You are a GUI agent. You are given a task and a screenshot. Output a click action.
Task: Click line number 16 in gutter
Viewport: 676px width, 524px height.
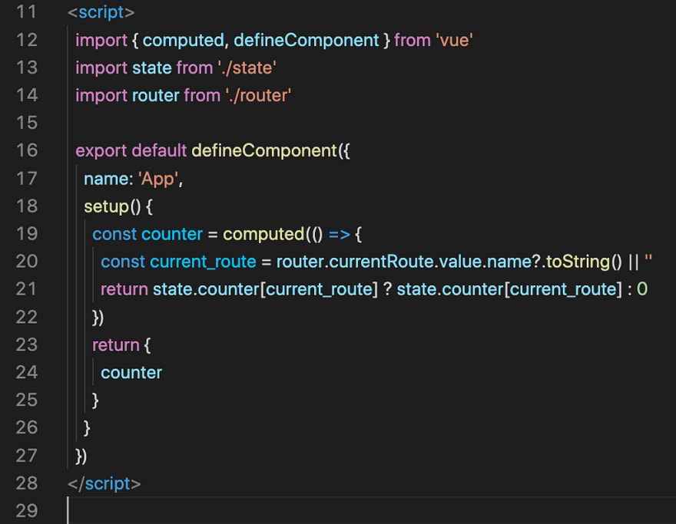pyautogui.click(x=26, y=150)
